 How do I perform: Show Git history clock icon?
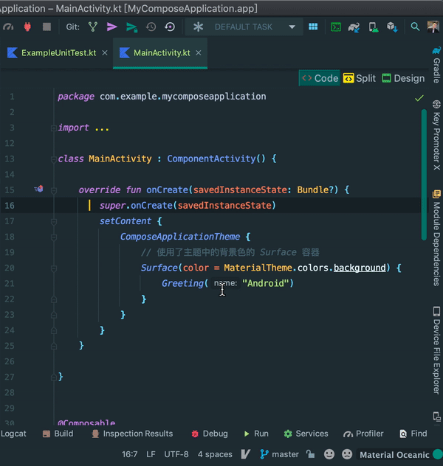(151, 27)
